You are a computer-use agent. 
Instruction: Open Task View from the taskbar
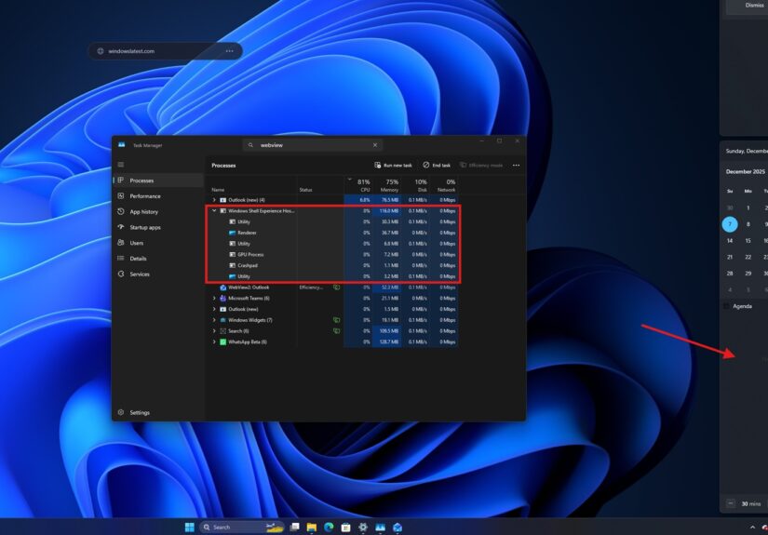tap(294, 528)
